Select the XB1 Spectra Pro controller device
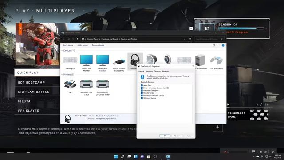The image size is (284, 160). tap(217, 63)
